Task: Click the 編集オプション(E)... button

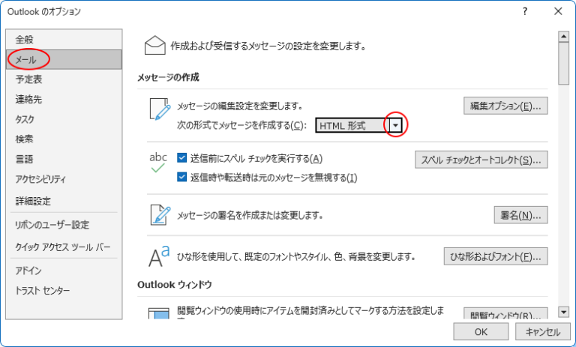Action: [x=505, y=106]
